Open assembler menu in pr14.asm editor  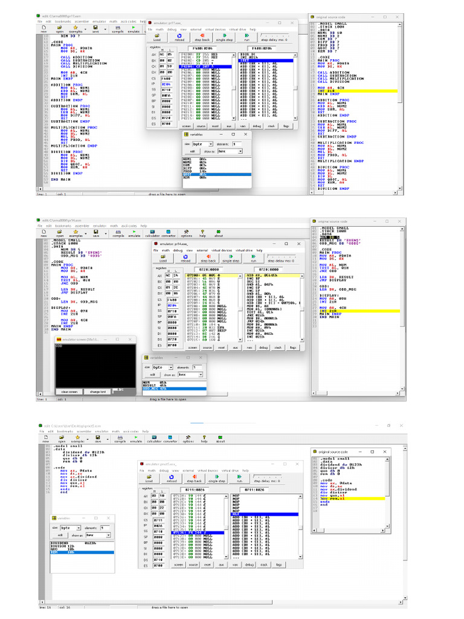82,226
